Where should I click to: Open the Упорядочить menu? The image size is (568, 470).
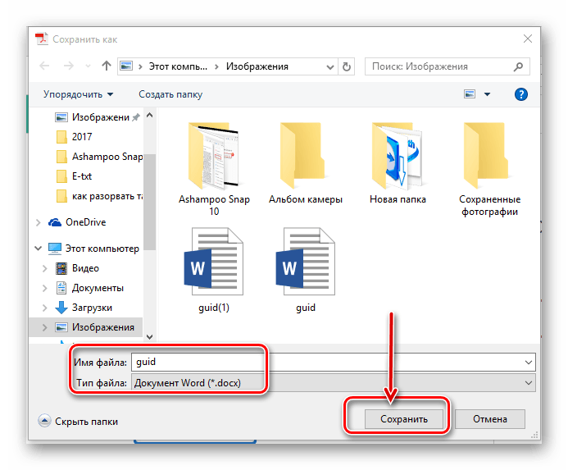tap(78, 94)
